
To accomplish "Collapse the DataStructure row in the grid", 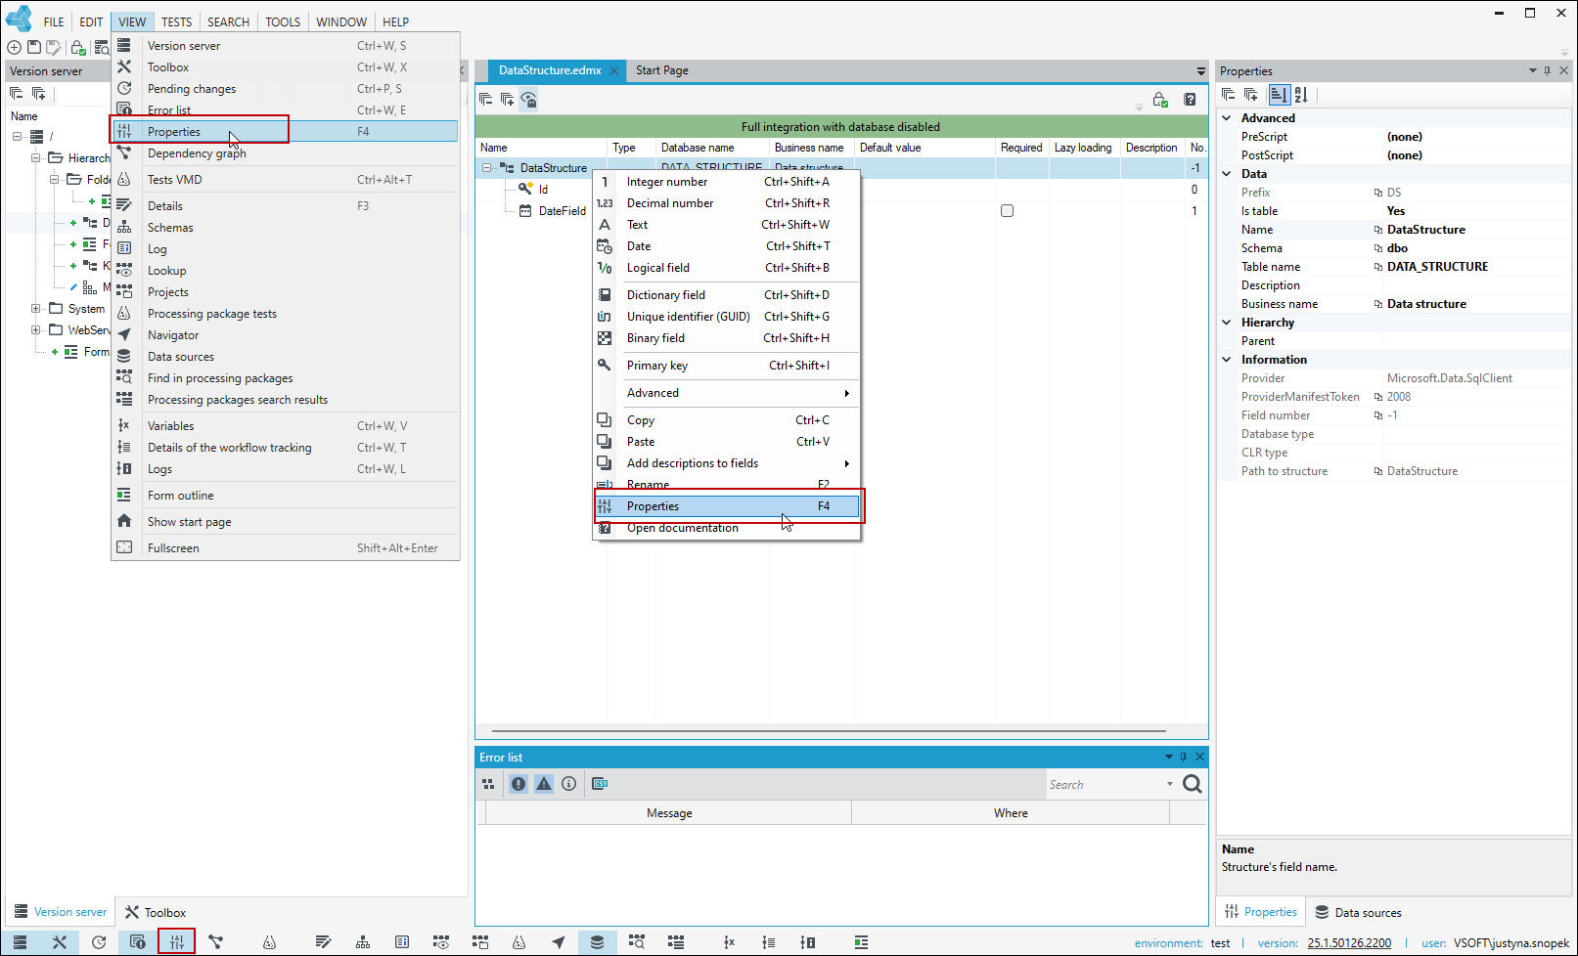I will pyautogui.click(x=486, y=168).
